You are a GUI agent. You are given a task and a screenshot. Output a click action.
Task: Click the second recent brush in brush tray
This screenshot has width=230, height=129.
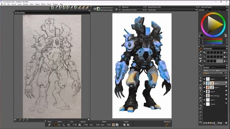(56, 7)
